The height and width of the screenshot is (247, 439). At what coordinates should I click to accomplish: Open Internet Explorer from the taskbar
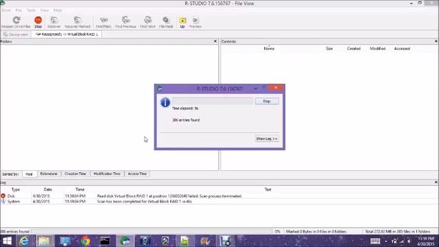[x=24, y=241]
